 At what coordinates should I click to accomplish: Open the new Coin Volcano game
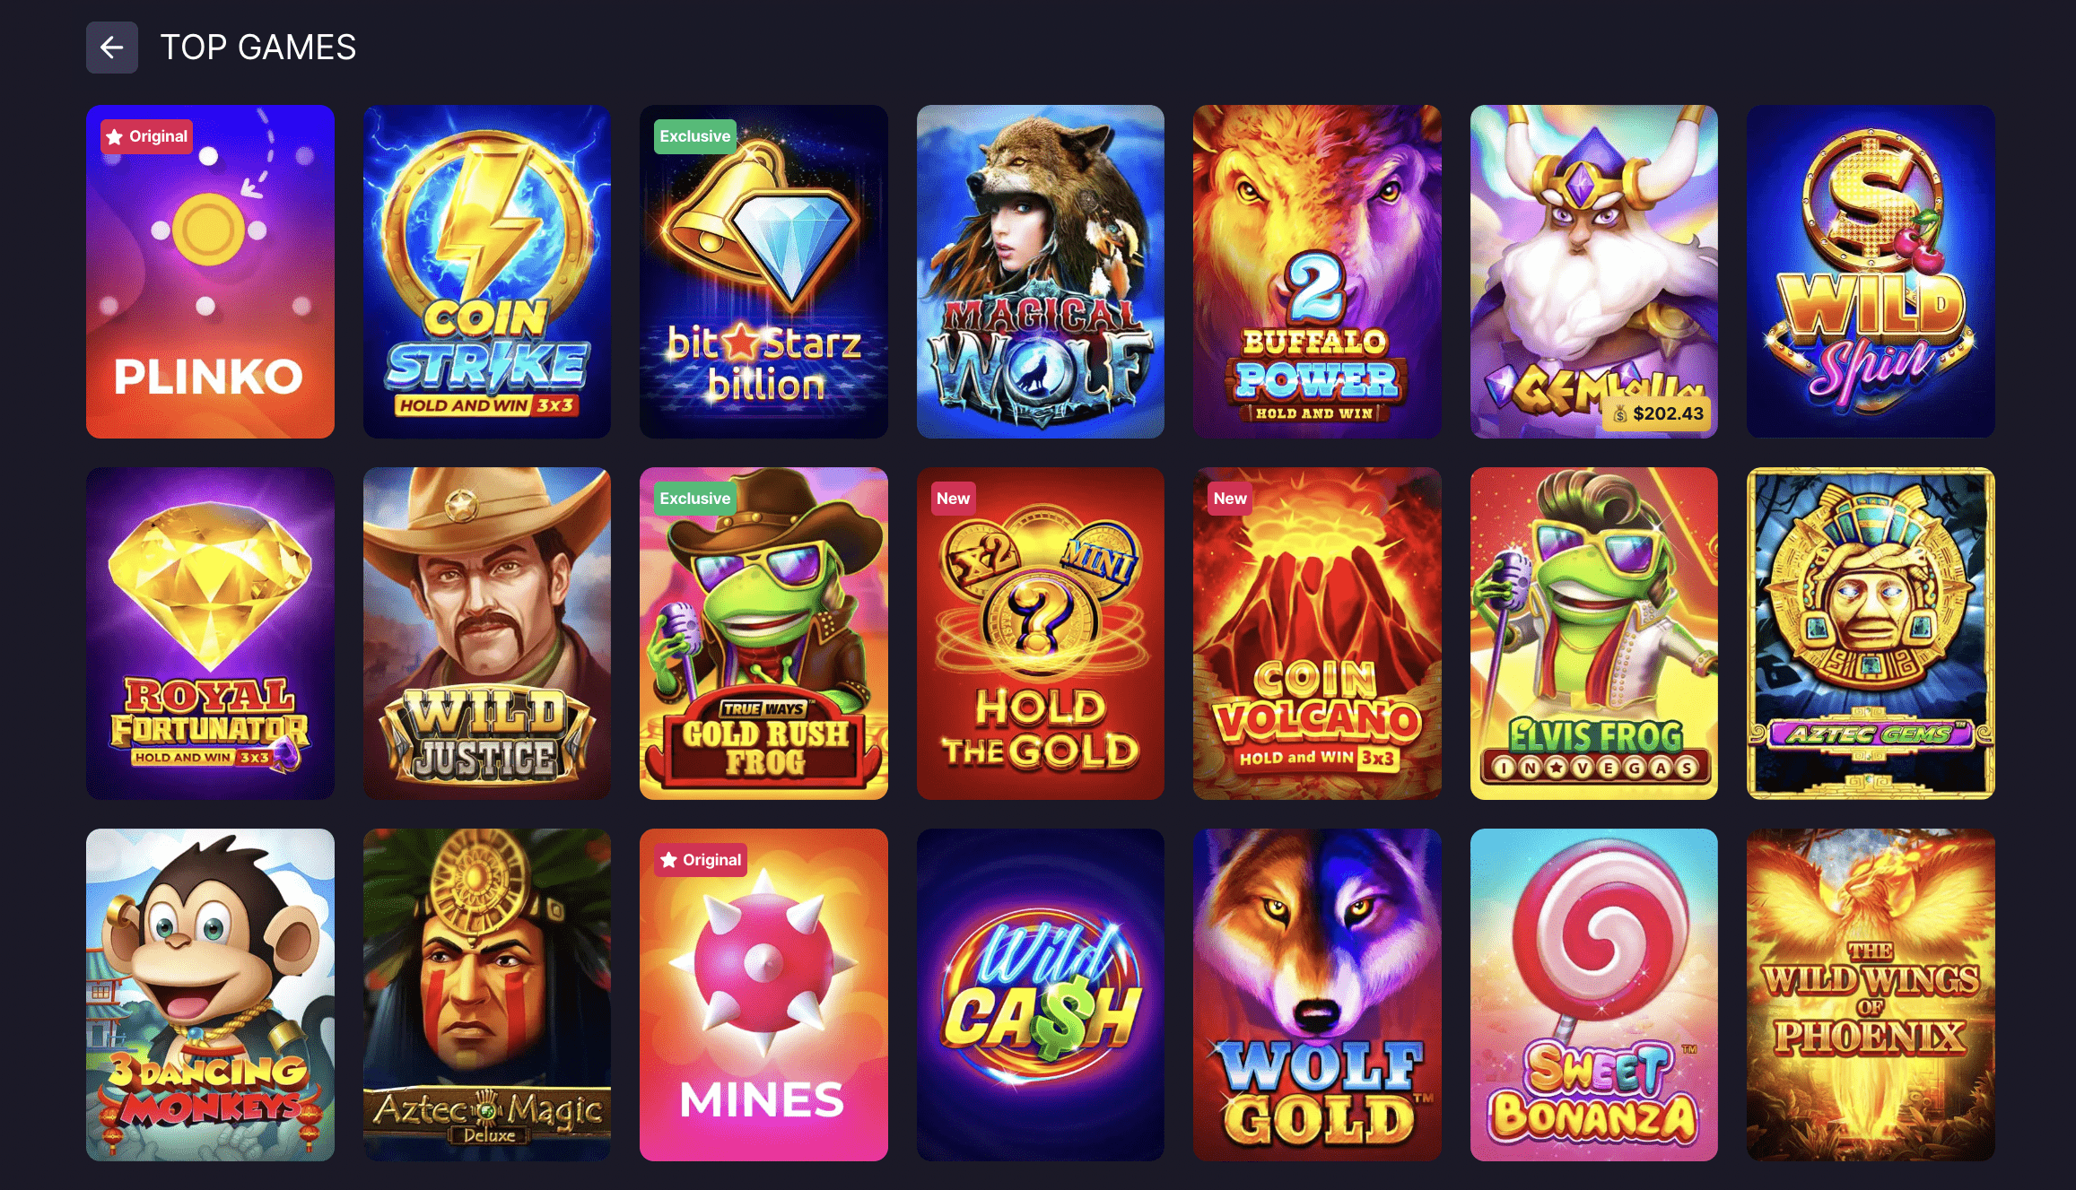coord(1317,633)
